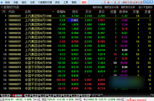Open the 分析 menu
Screen dimensions: 154x101
click(33, 2)
